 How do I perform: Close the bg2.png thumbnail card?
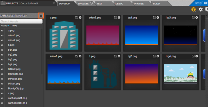coord(158,56)
